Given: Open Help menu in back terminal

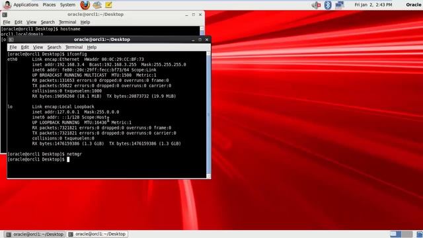Looking at the screenshot, I should (85, 22).
